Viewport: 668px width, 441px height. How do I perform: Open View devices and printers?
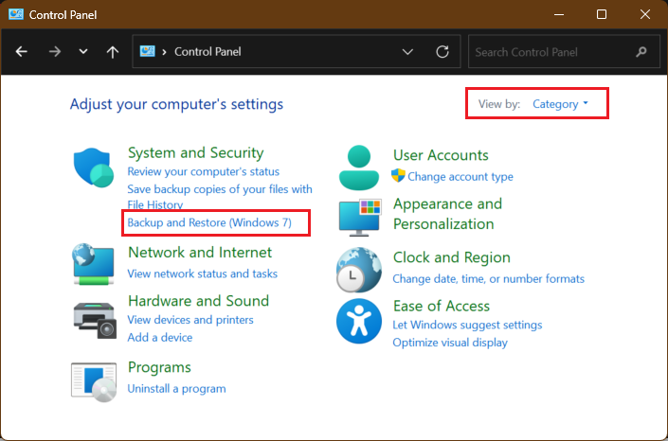[190, 320]
